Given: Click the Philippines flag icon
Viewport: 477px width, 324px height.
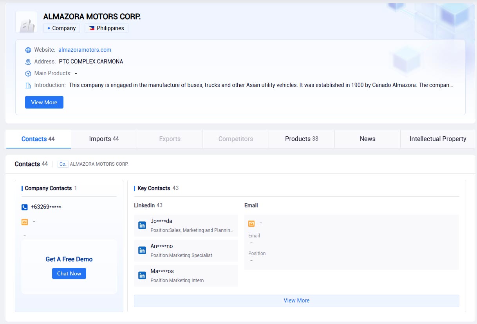Looking at the screenshot, I should click(92, 28).
